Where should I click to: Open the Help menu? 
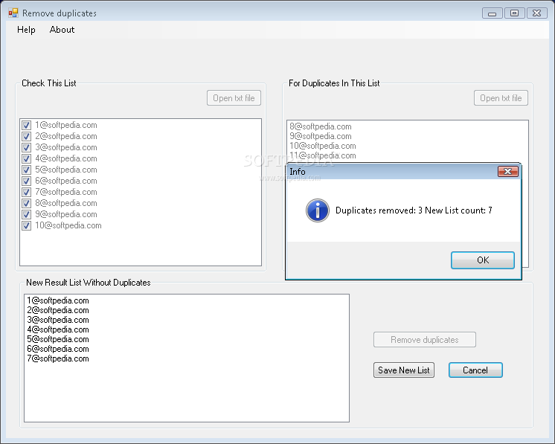coord(26,30)
